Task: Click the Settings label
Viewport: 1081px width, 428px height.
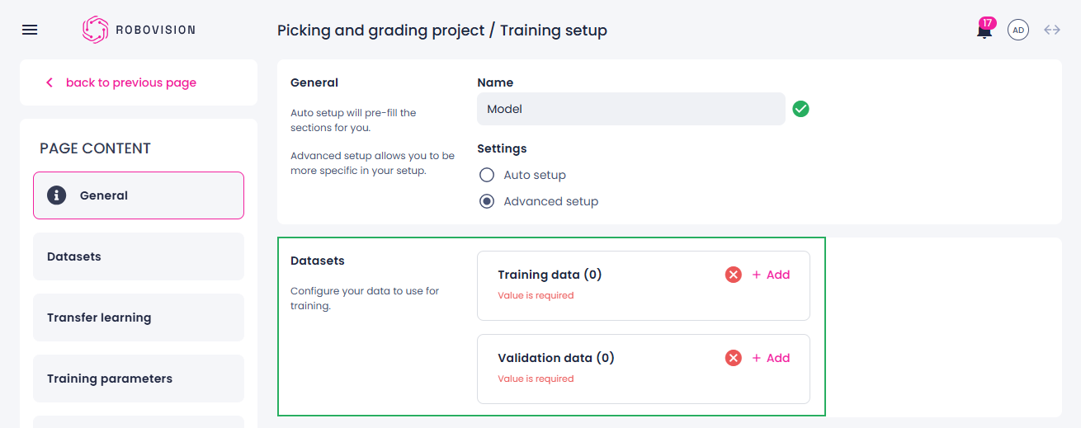Action: [x=502, y=148]
